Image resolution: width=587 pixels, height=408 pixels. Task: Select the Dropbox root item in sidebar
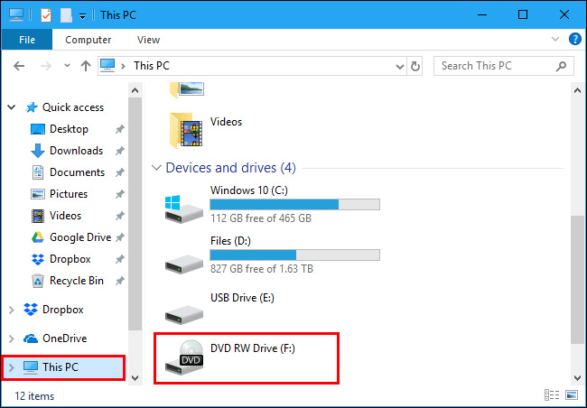pyautogui.click(x=53, y=310)
